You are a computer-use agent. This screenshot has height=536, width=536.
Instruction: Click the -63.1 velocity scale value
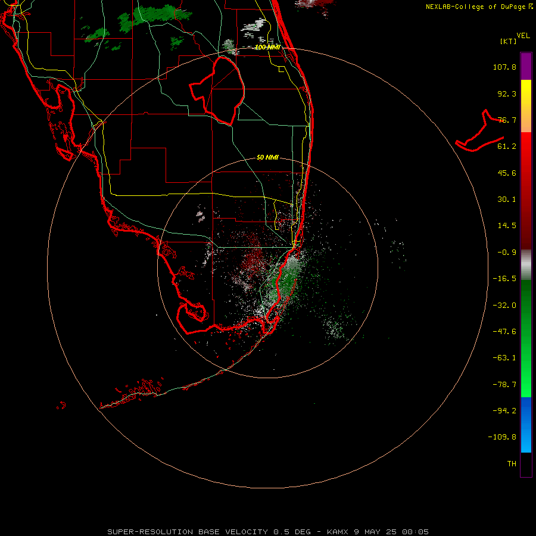pyautogui.click(x=504, y=358)
